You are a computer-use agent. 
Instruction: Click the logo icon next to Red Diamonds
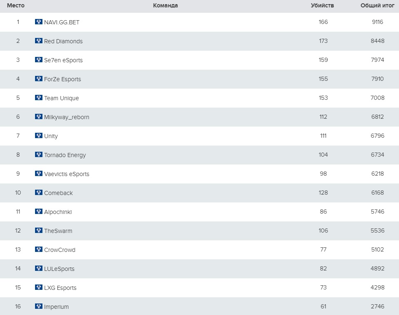click(x=39, y=41)
